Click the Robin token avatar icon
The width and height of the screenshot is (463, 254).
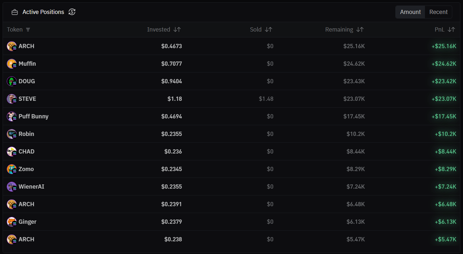(x=11, y=134)
